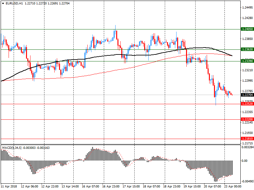Click the black current price label 1.22704
The width and height of the screenshot is (254, 190).
point(247,95)
